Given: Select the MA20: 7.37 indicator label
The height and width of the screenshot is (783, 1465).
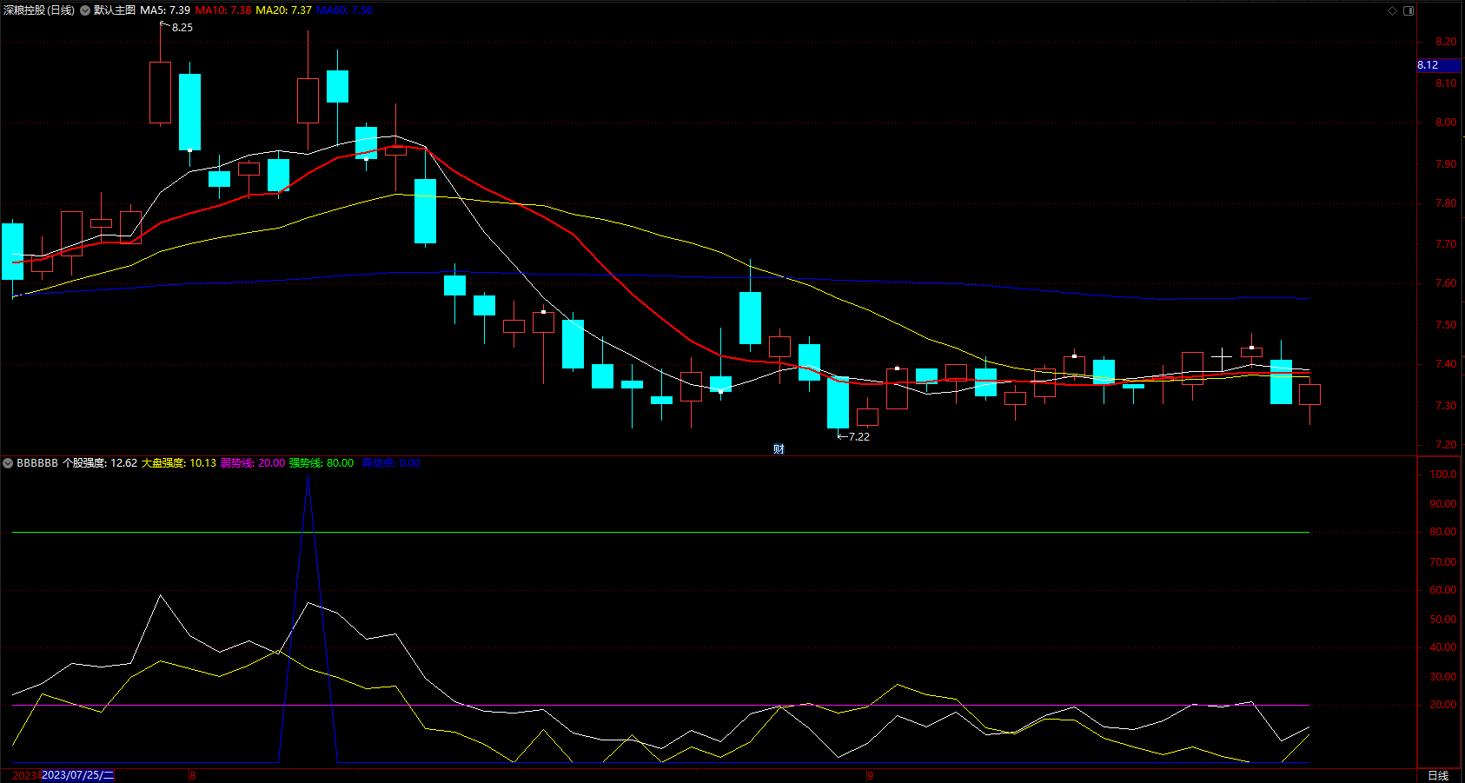Looking at the screenshot, I should [x=284, y=10].
